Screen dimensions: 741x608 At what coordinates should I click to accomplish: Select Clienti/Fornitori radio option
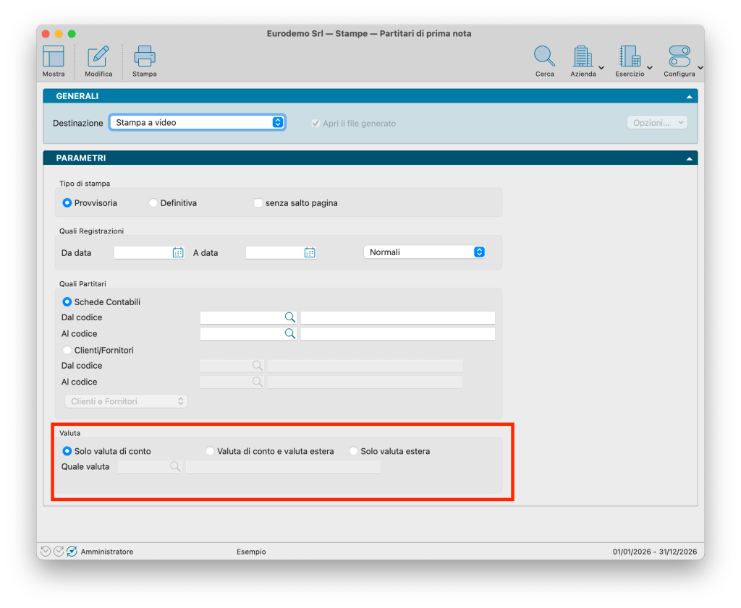[67, 350]
